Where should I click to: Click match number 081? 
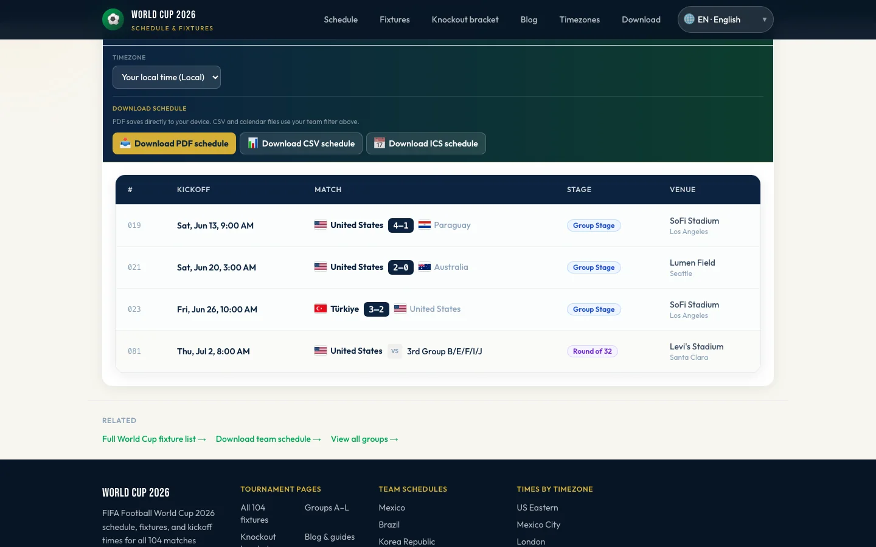tap(134, 351)
